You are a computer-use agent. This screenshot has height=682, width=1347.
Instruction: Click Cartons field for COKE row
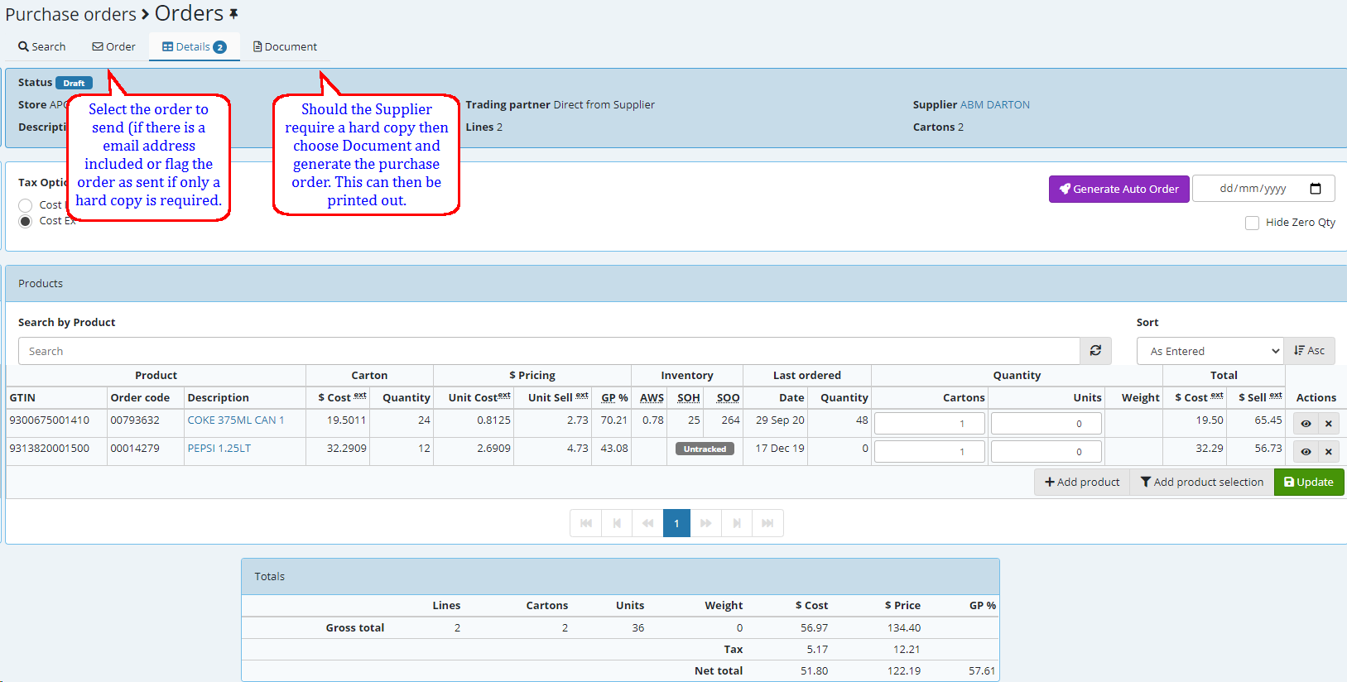[930, 424]
